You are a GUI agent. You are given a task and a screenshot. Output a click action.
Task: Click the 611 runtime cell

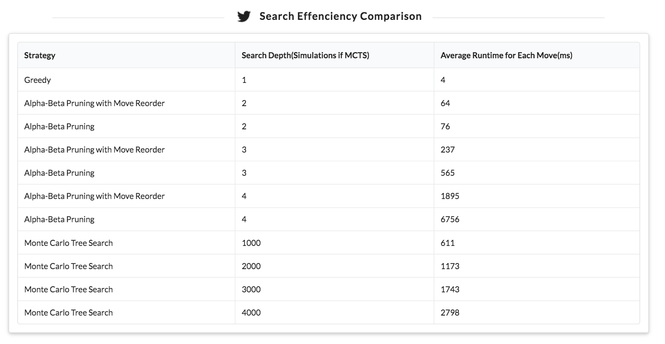[x=448, y=243]
